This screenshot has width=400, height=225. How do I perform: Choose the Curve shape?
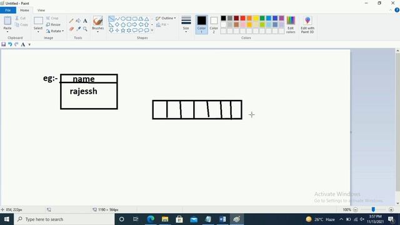point(117,19)
